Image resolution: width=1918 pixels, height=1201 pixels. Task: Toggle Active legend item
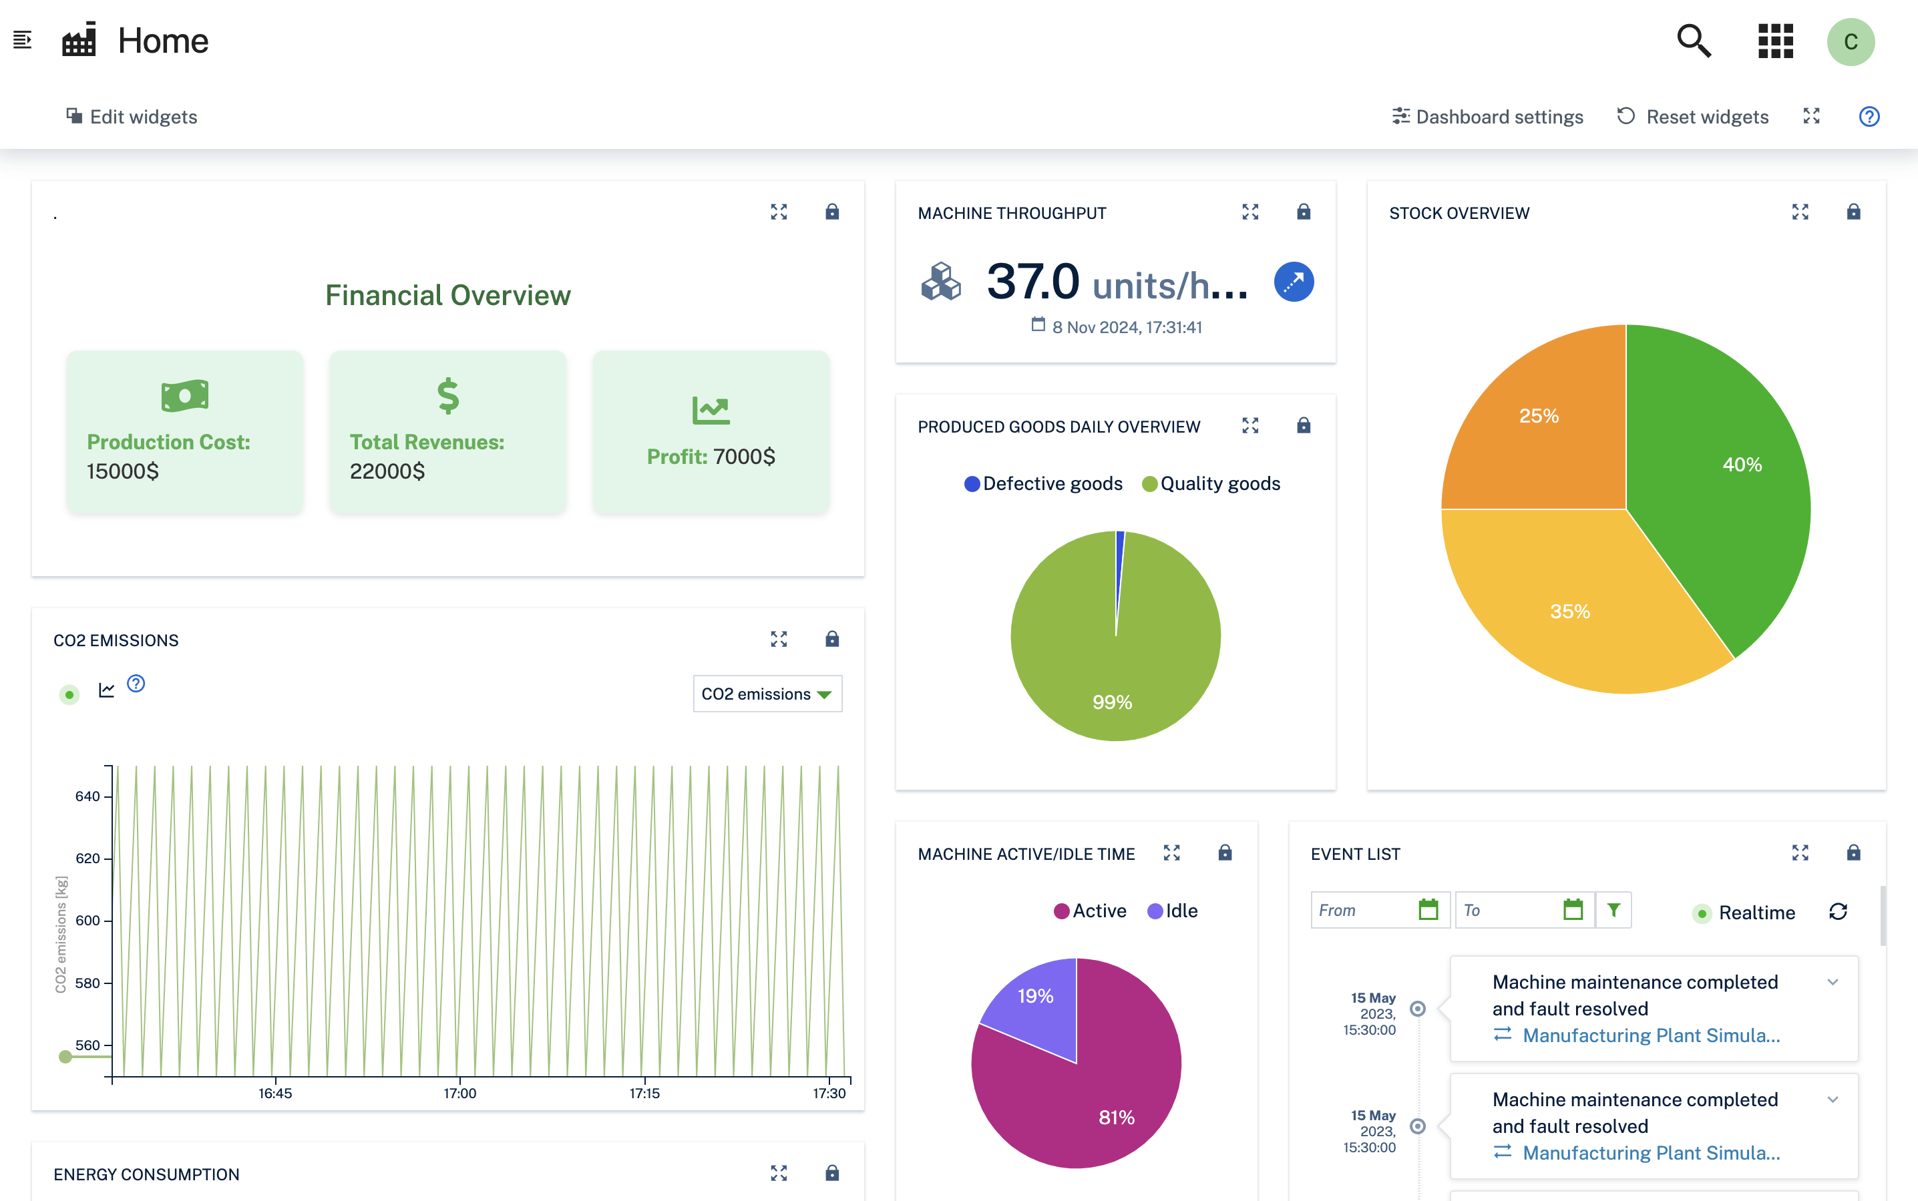point(1090,911)
